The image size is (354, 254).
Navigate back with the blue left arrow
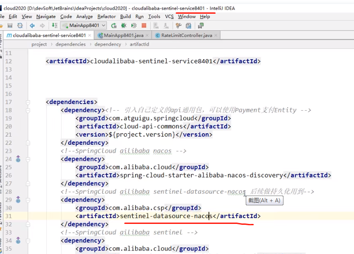32,26
